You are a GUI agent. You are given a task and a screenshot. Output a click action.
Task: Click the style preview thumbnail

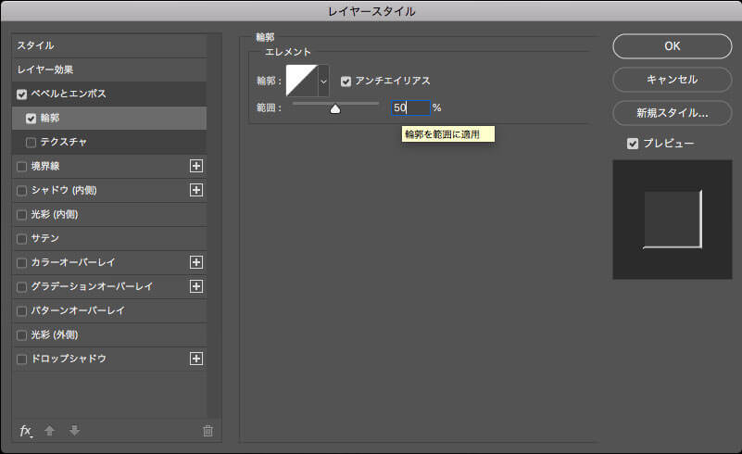point(672,220)
